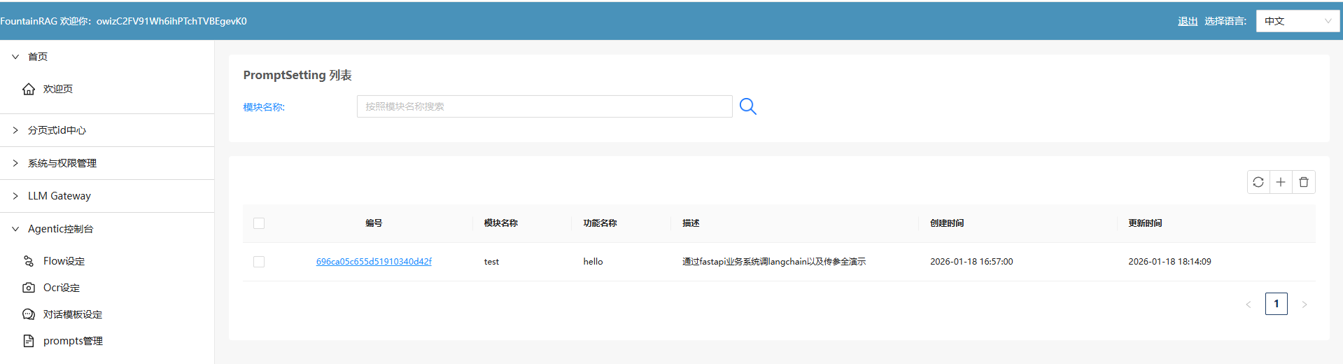
Task: Click the module name cell "test"
Action: click(x=491, y=262)
